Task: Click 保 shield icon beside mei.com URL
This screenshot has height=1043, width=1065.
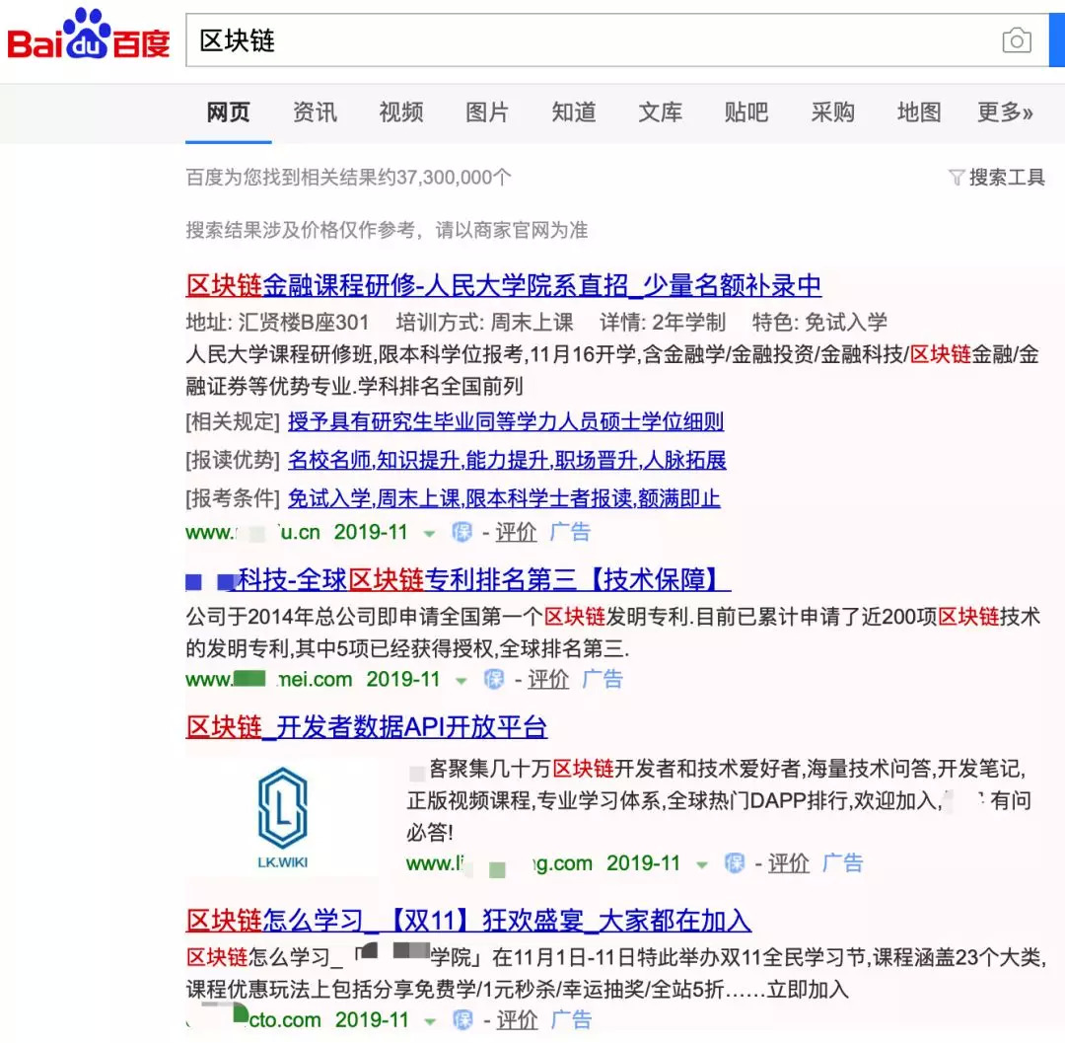Action: coord(494,680)
